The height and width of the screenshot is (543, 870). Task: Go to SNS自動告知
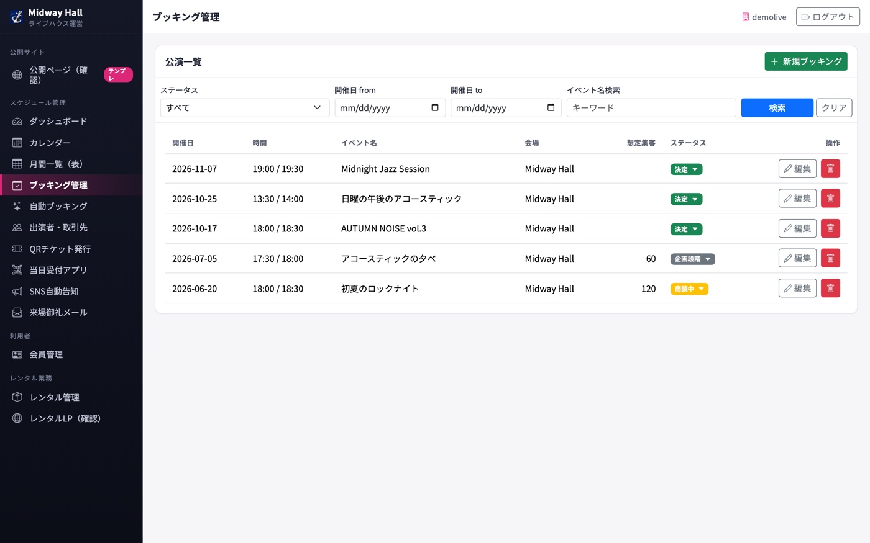(71, 291)
